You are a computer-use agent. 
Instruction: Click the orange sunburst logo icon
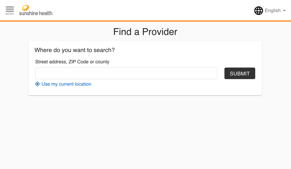[26, 8]
